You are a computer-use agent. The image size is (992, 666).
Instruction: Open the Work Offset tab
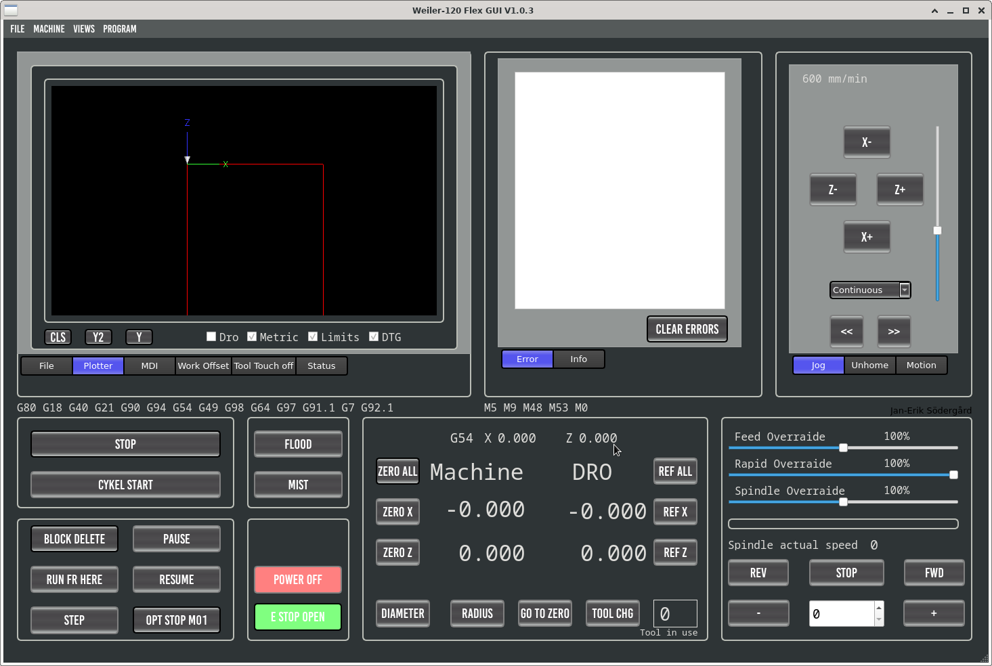tap(203, 365)
